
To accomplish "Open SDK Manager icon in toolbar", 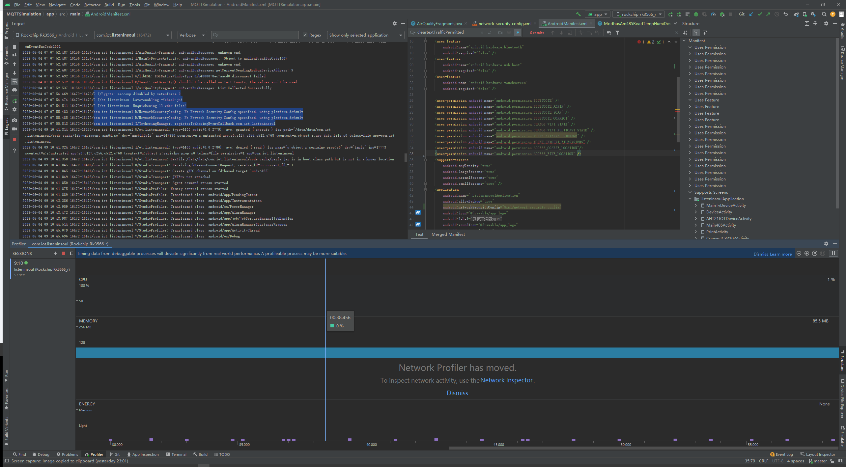I will point(813,14).
